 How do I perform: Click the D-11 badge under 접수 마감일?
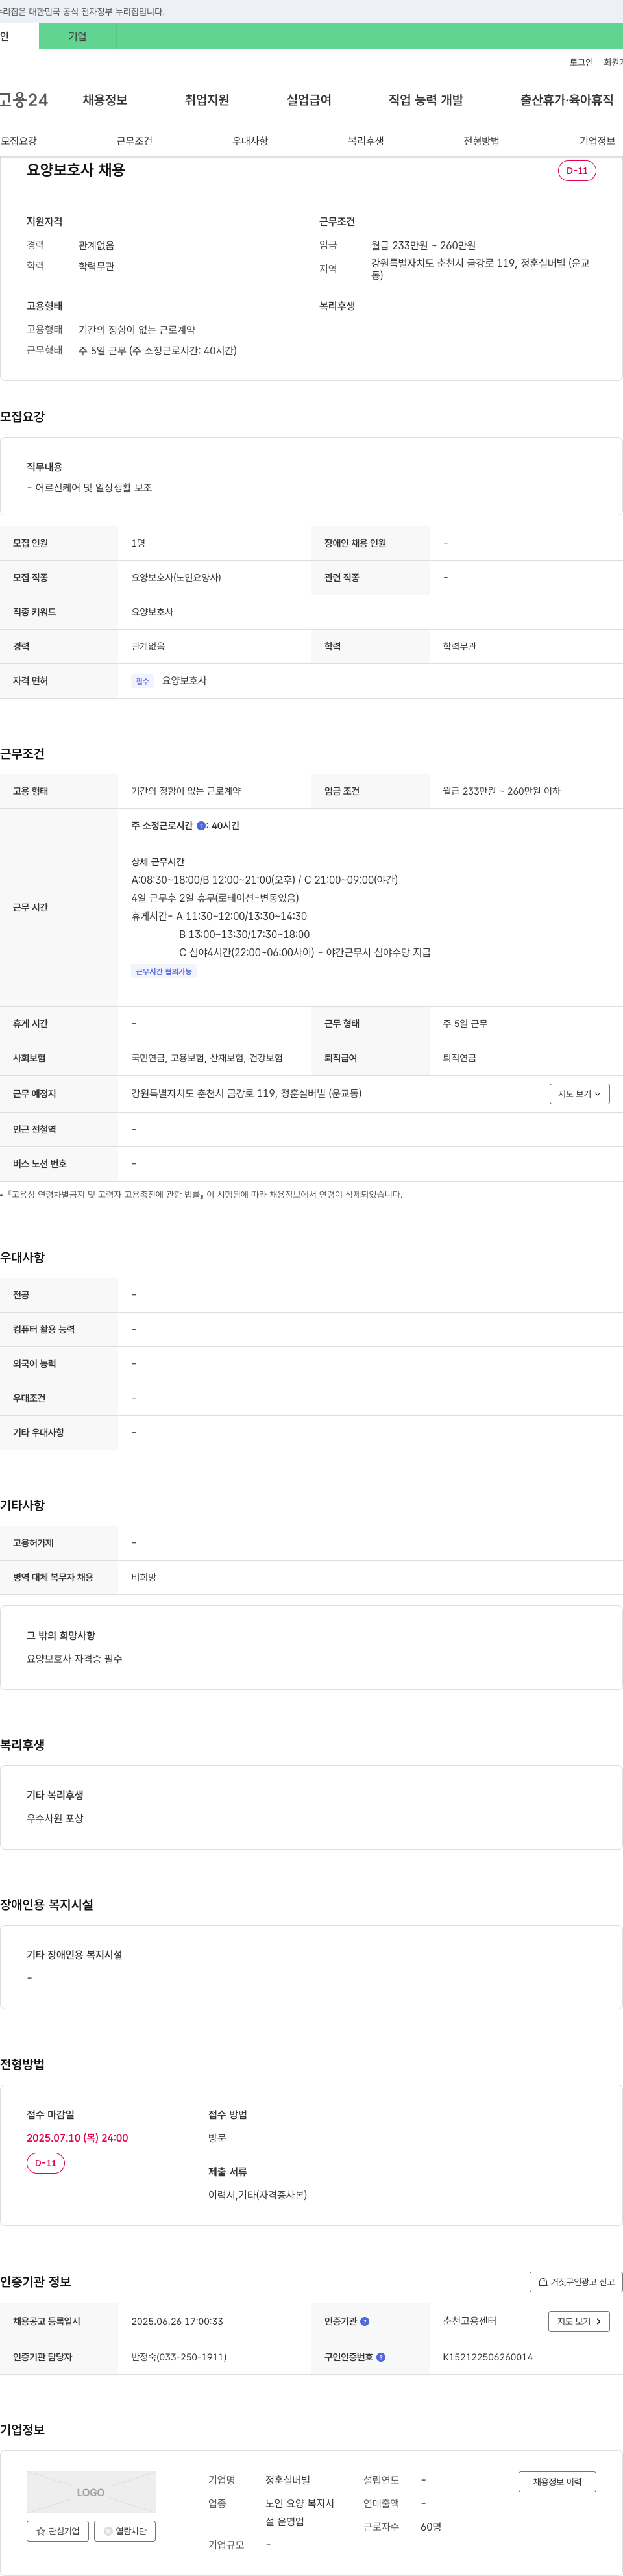pos(46,2163)
